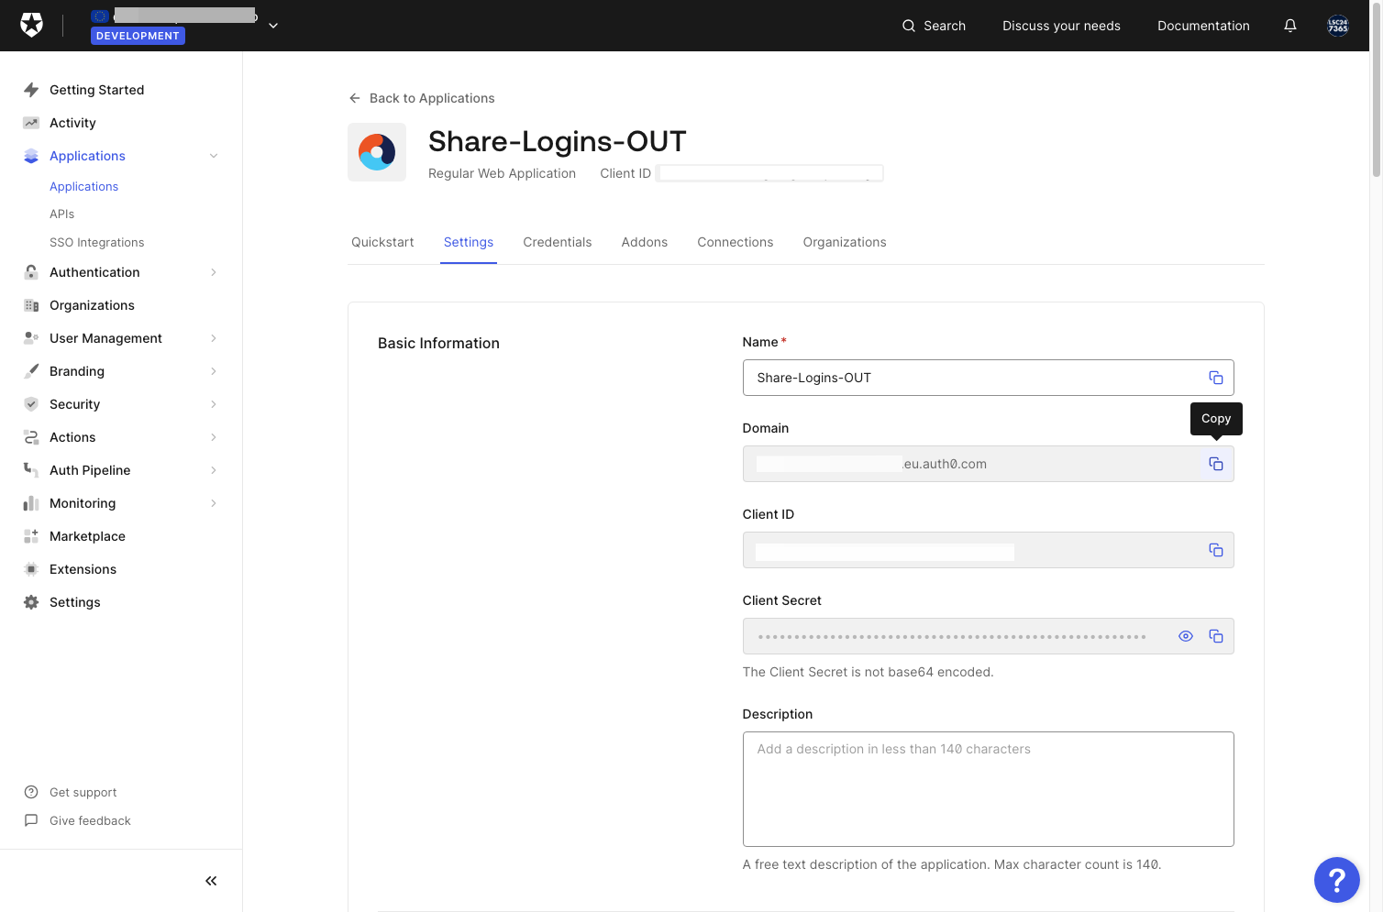Image resolution: width=1383 pixels, height=912 pixels.
Task: Open the blue help question-mark bubble
Action: [x=1337, y=880]
